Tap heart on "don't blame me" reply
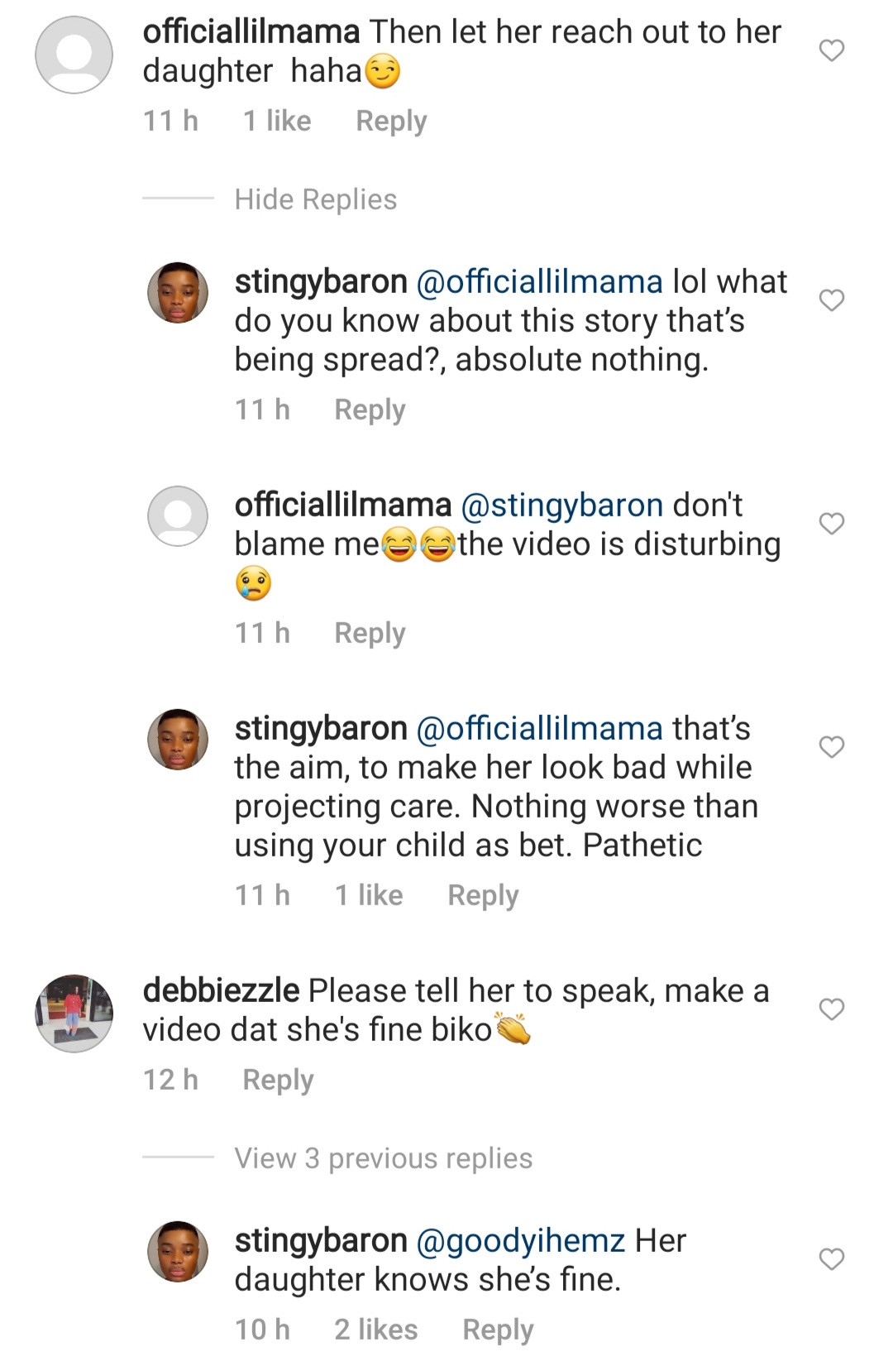The image size is (893, 1366). 831,523
